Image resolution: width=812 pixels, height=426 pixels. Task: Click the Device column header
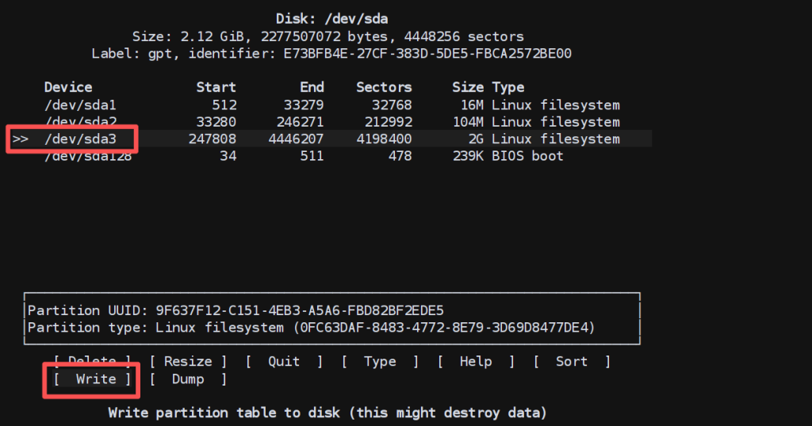(68, 87)
